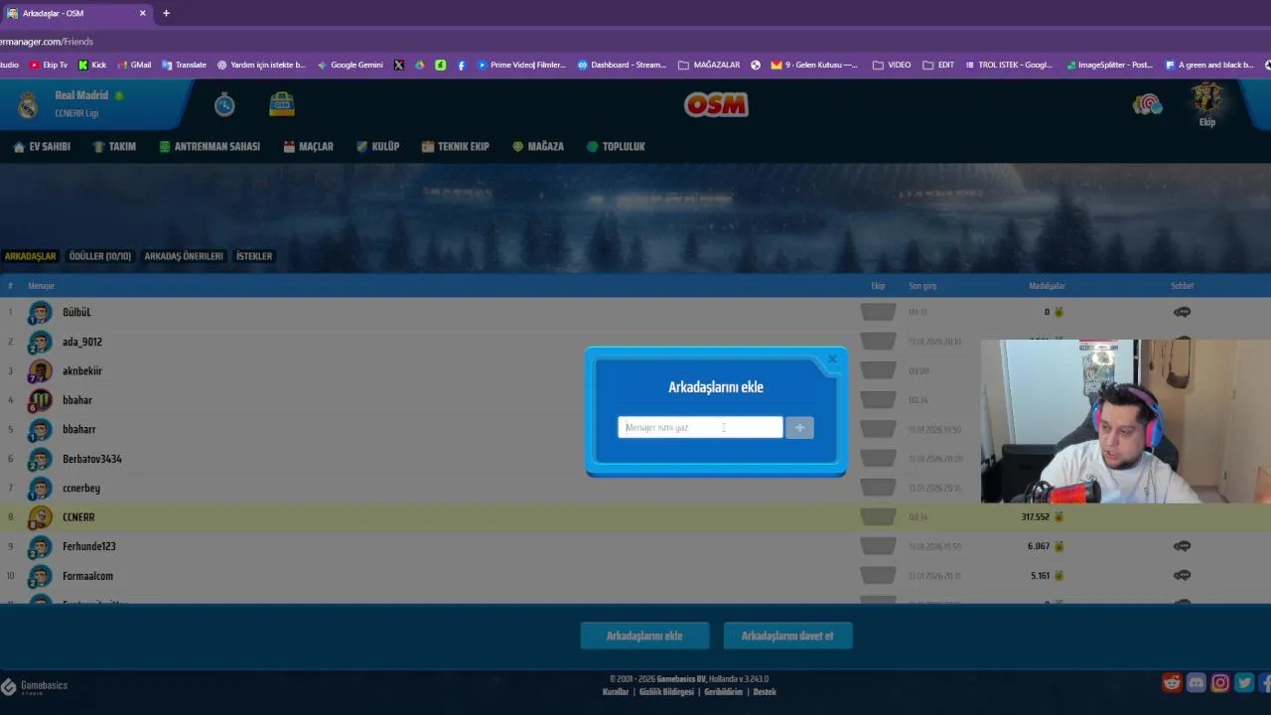1271x715 pixels.
Task: Switch to ARKADAŞ ÖNERİLERİ tab
Action: click(x=184, y=256)
